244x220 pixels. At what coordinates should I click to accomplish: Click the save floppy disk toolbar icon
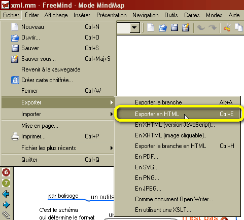[x=175, y=27]
